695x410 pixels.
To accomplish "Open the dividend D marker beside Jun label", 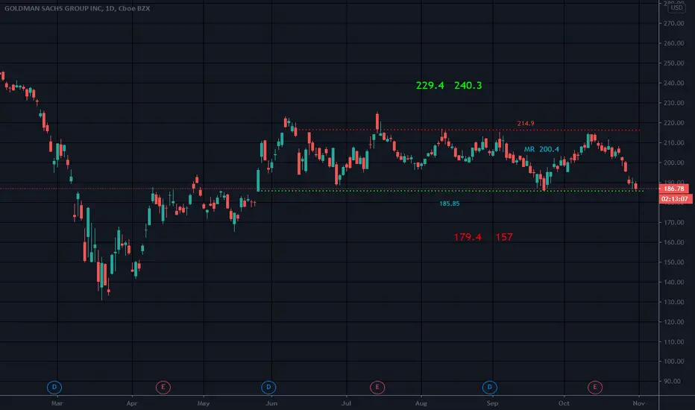I will pos(268,388).
